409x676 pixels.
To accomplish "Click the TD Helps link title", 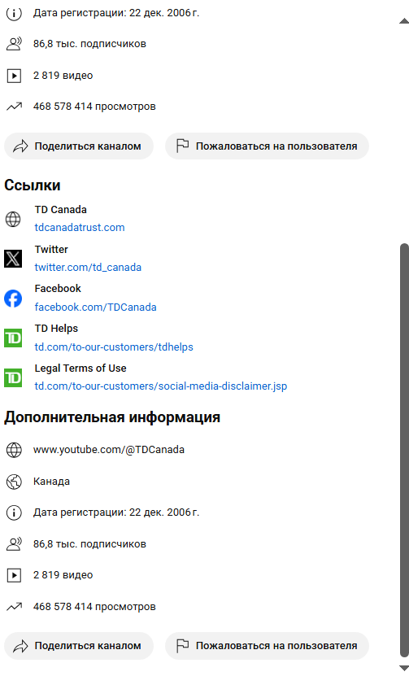I will click(x=56, y=329).
